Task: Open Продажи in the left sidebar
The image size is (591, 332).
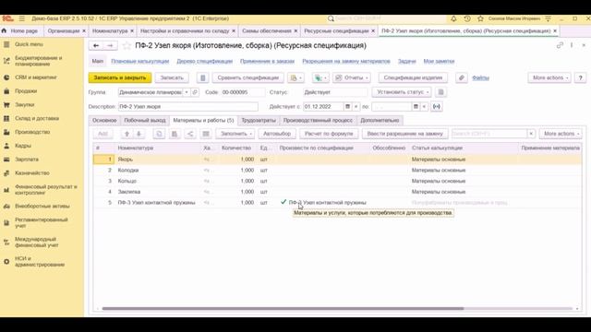Action: (26, 91)
